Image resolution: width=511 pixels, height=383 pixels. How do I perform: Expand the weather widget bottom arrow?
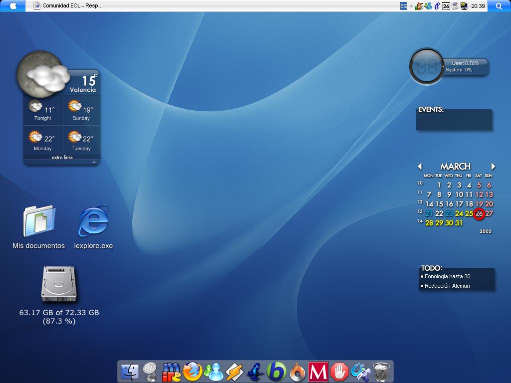coord(94,162)
